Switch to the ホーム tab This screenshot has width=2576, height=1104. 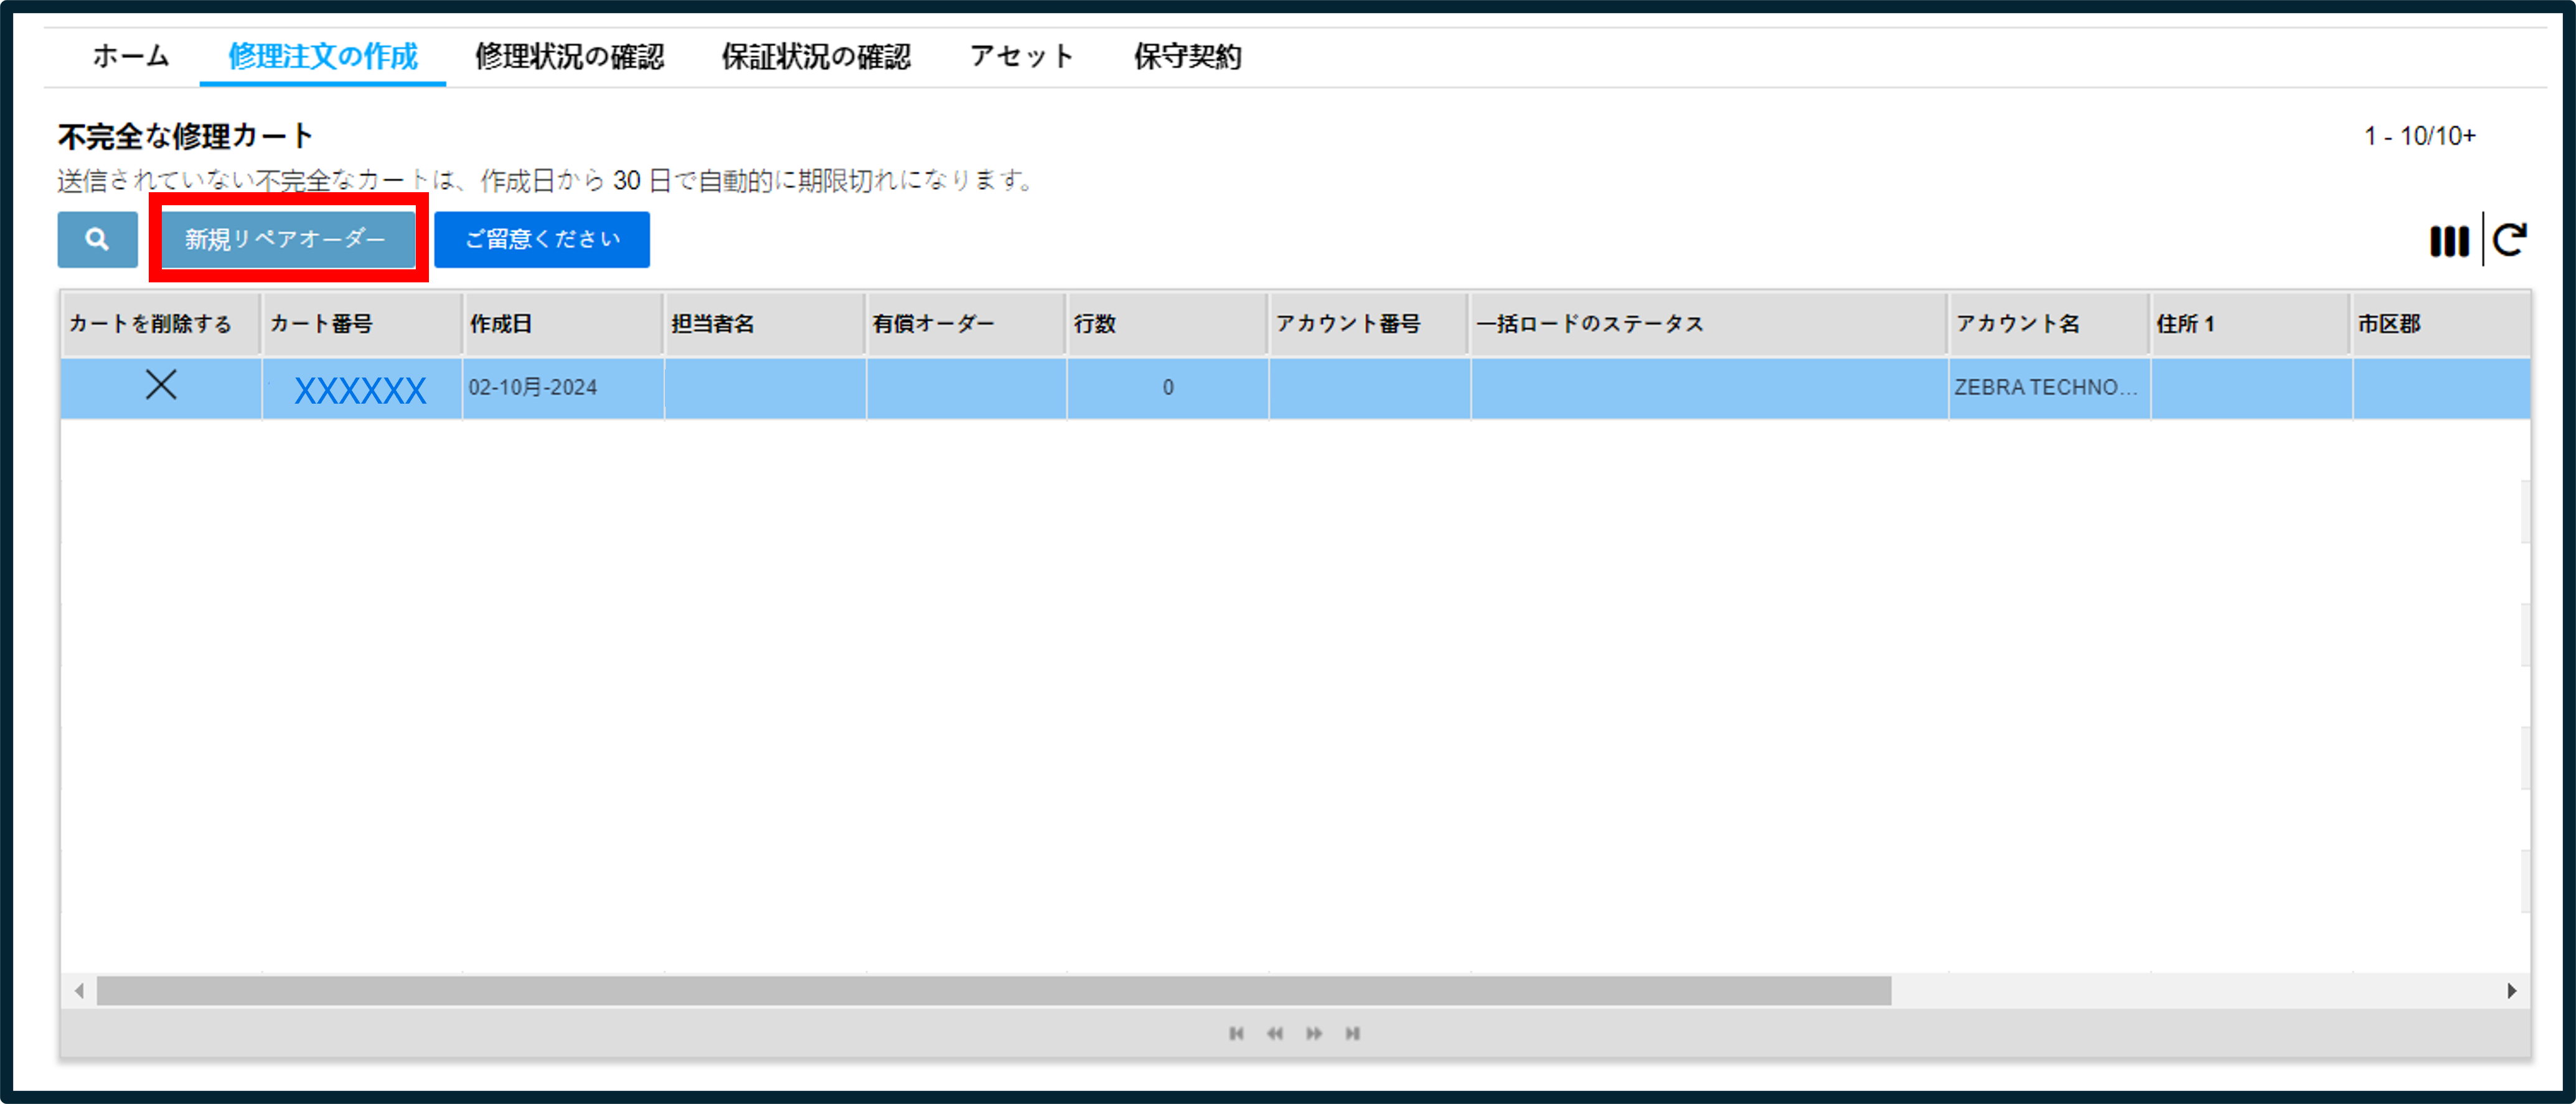[x=131, y=57]
